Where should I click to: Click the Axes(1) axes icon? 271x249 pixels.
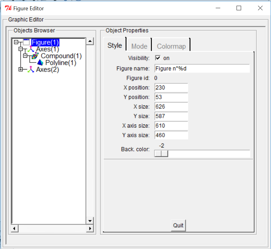pyautogui.click(x=31, y=49)
